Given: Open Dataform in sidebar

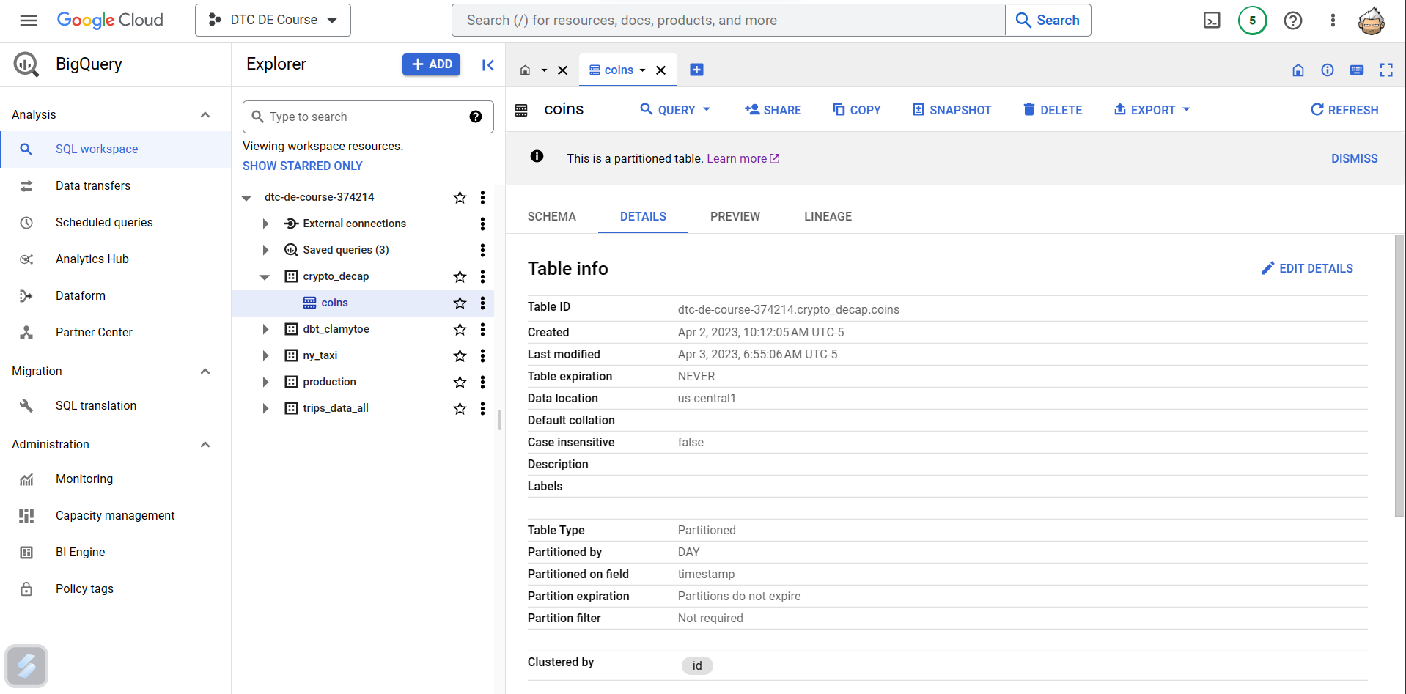Looking at the screenshot, I should click(x=81, y=295).
